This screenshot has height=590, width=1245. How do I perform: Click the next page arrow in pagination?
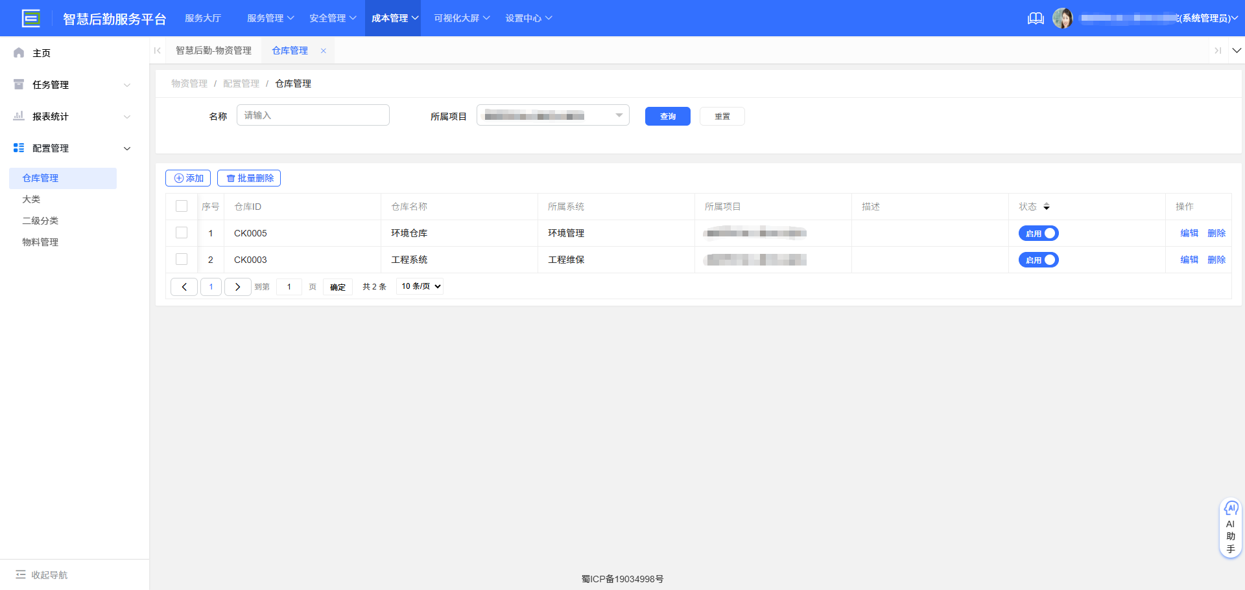coord(237,286)
